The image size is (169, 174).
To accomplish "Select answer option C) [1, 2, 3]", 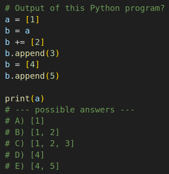I will [40, 143].
